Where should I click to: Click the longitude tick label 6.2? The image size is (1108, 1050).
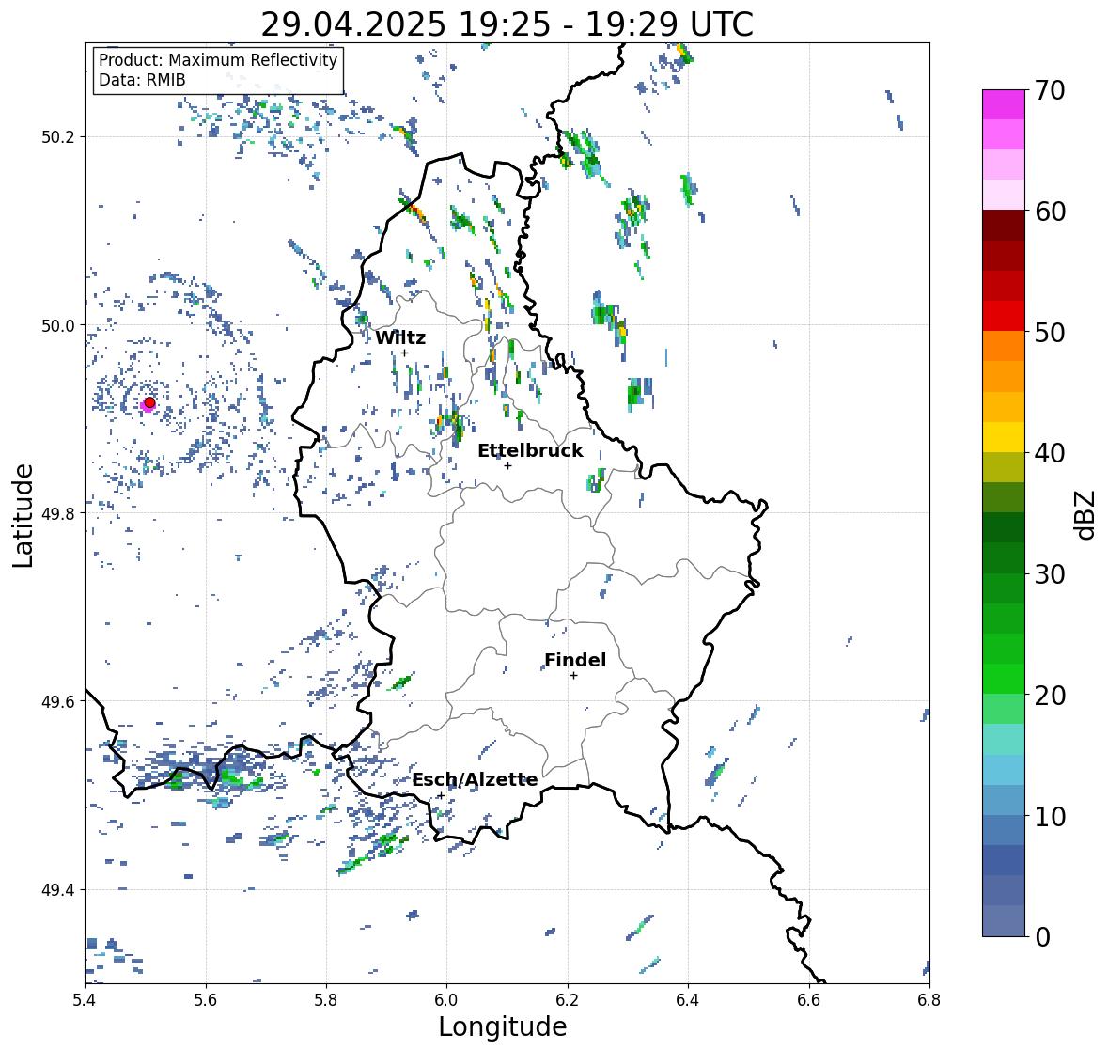click(x=568, y=999)
